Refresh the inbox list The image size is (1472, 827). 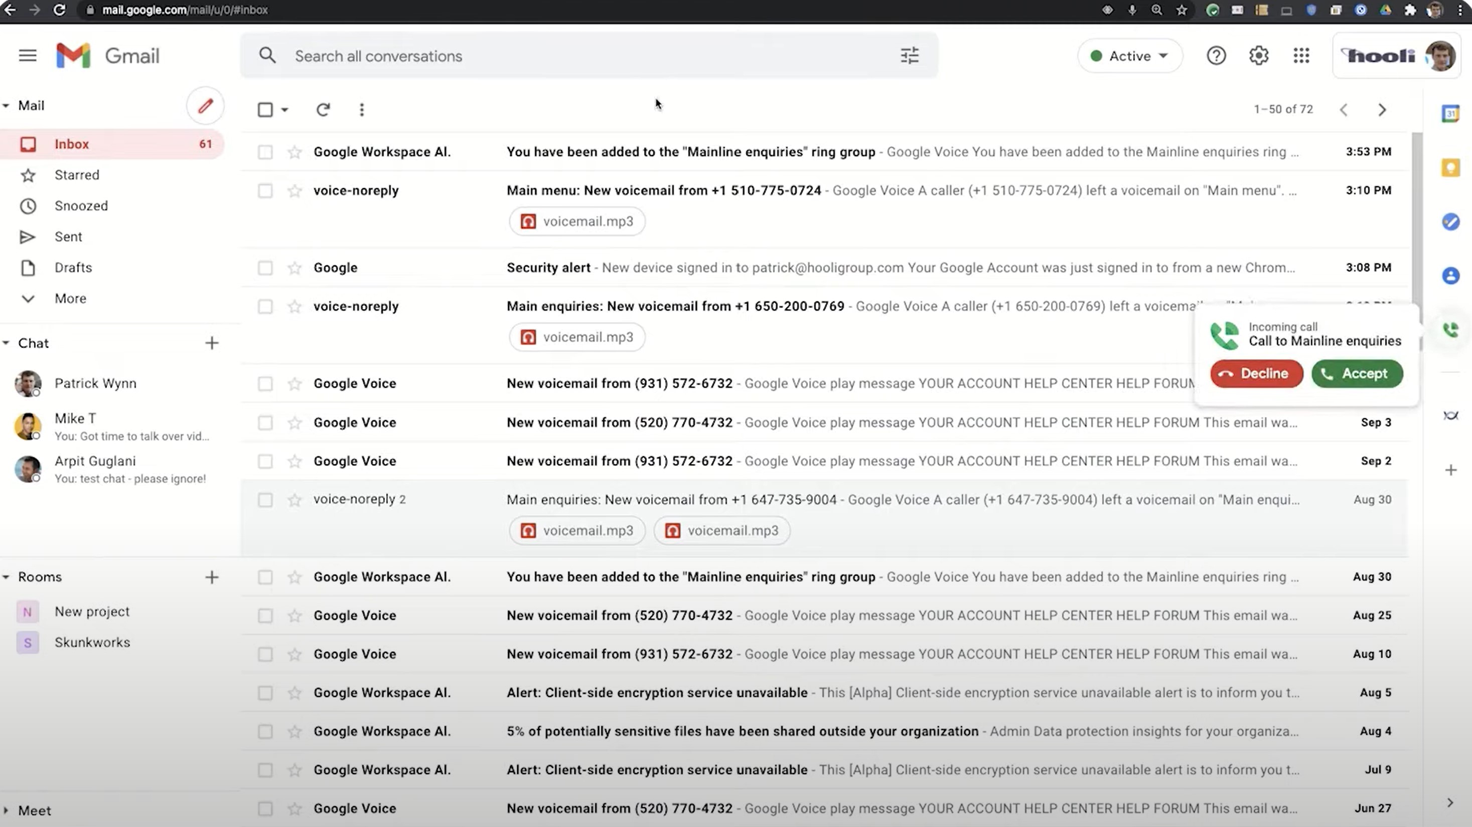(323, 109)
